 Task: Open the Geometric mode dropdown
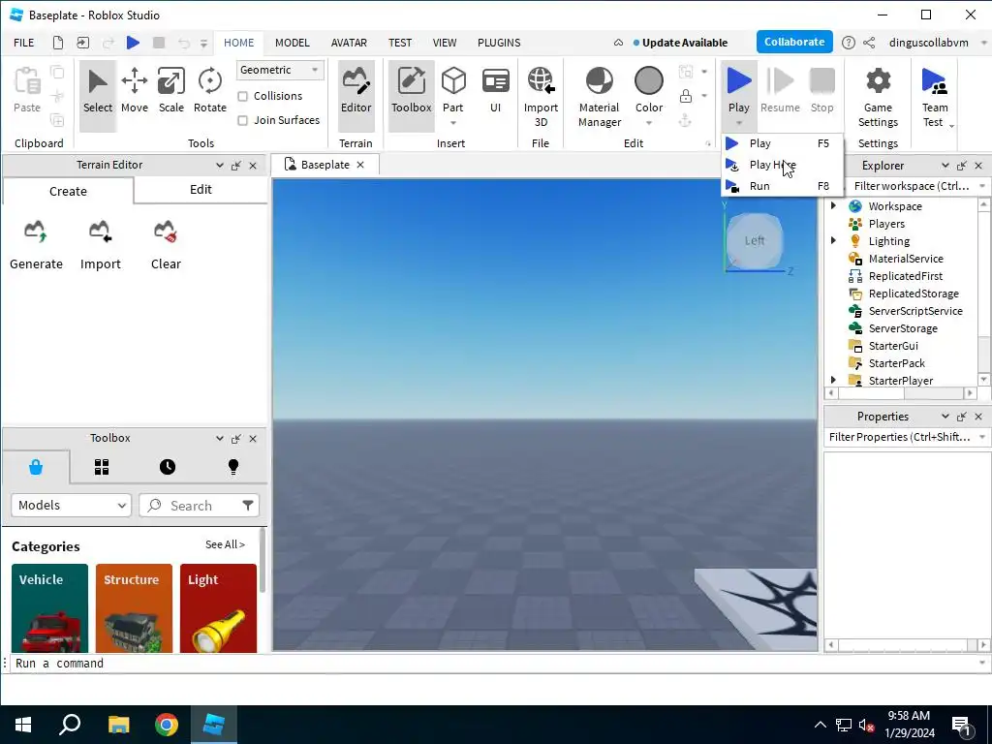coord(280,70)
